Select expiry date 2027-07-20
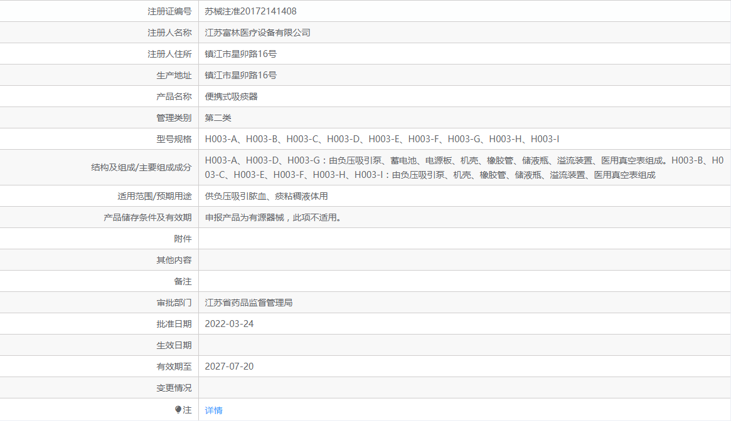 (229, 366)
